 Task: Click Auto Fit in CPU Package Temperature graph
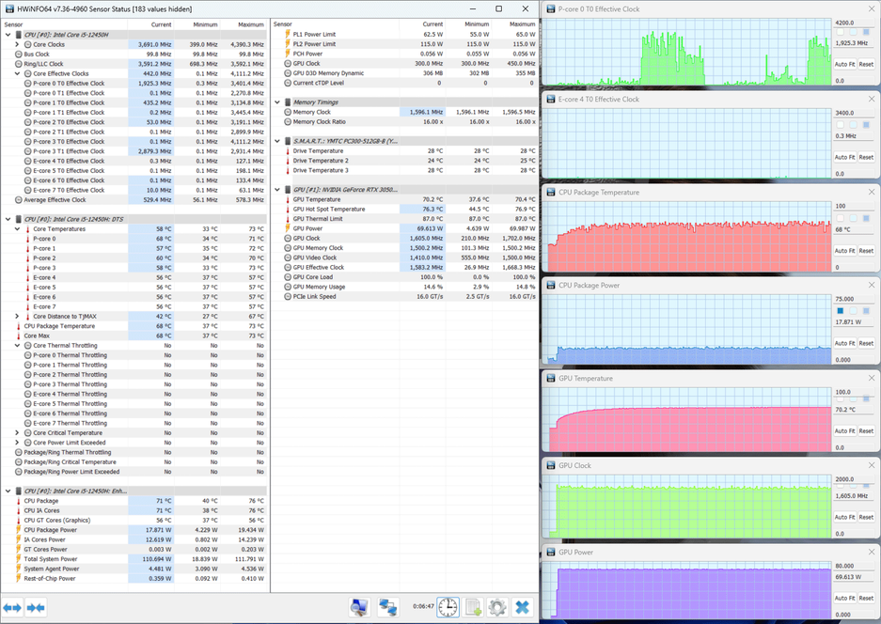(844, 251)
